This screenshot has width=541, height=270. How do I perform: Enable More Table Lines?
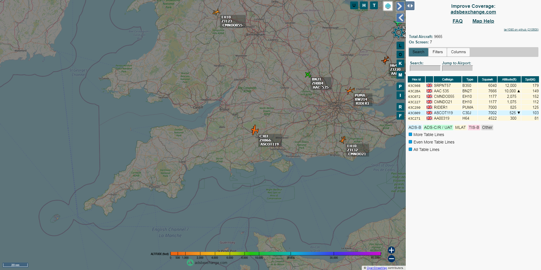pos(410,134)
